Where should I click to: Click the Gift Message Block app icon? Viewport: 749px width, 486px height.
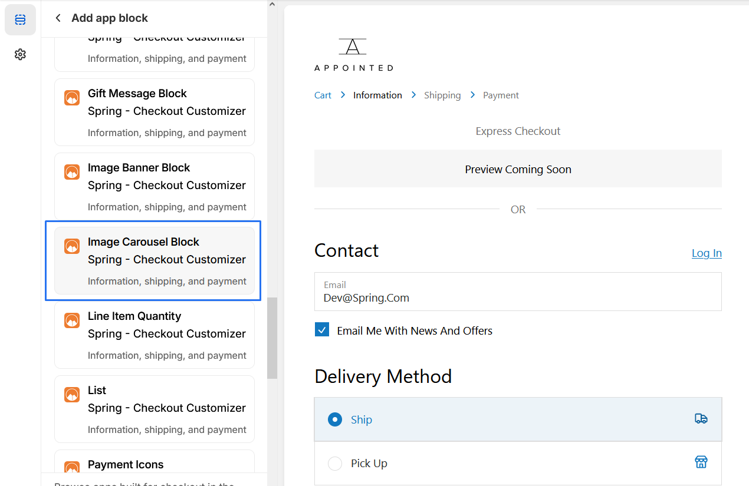(72, 98)
